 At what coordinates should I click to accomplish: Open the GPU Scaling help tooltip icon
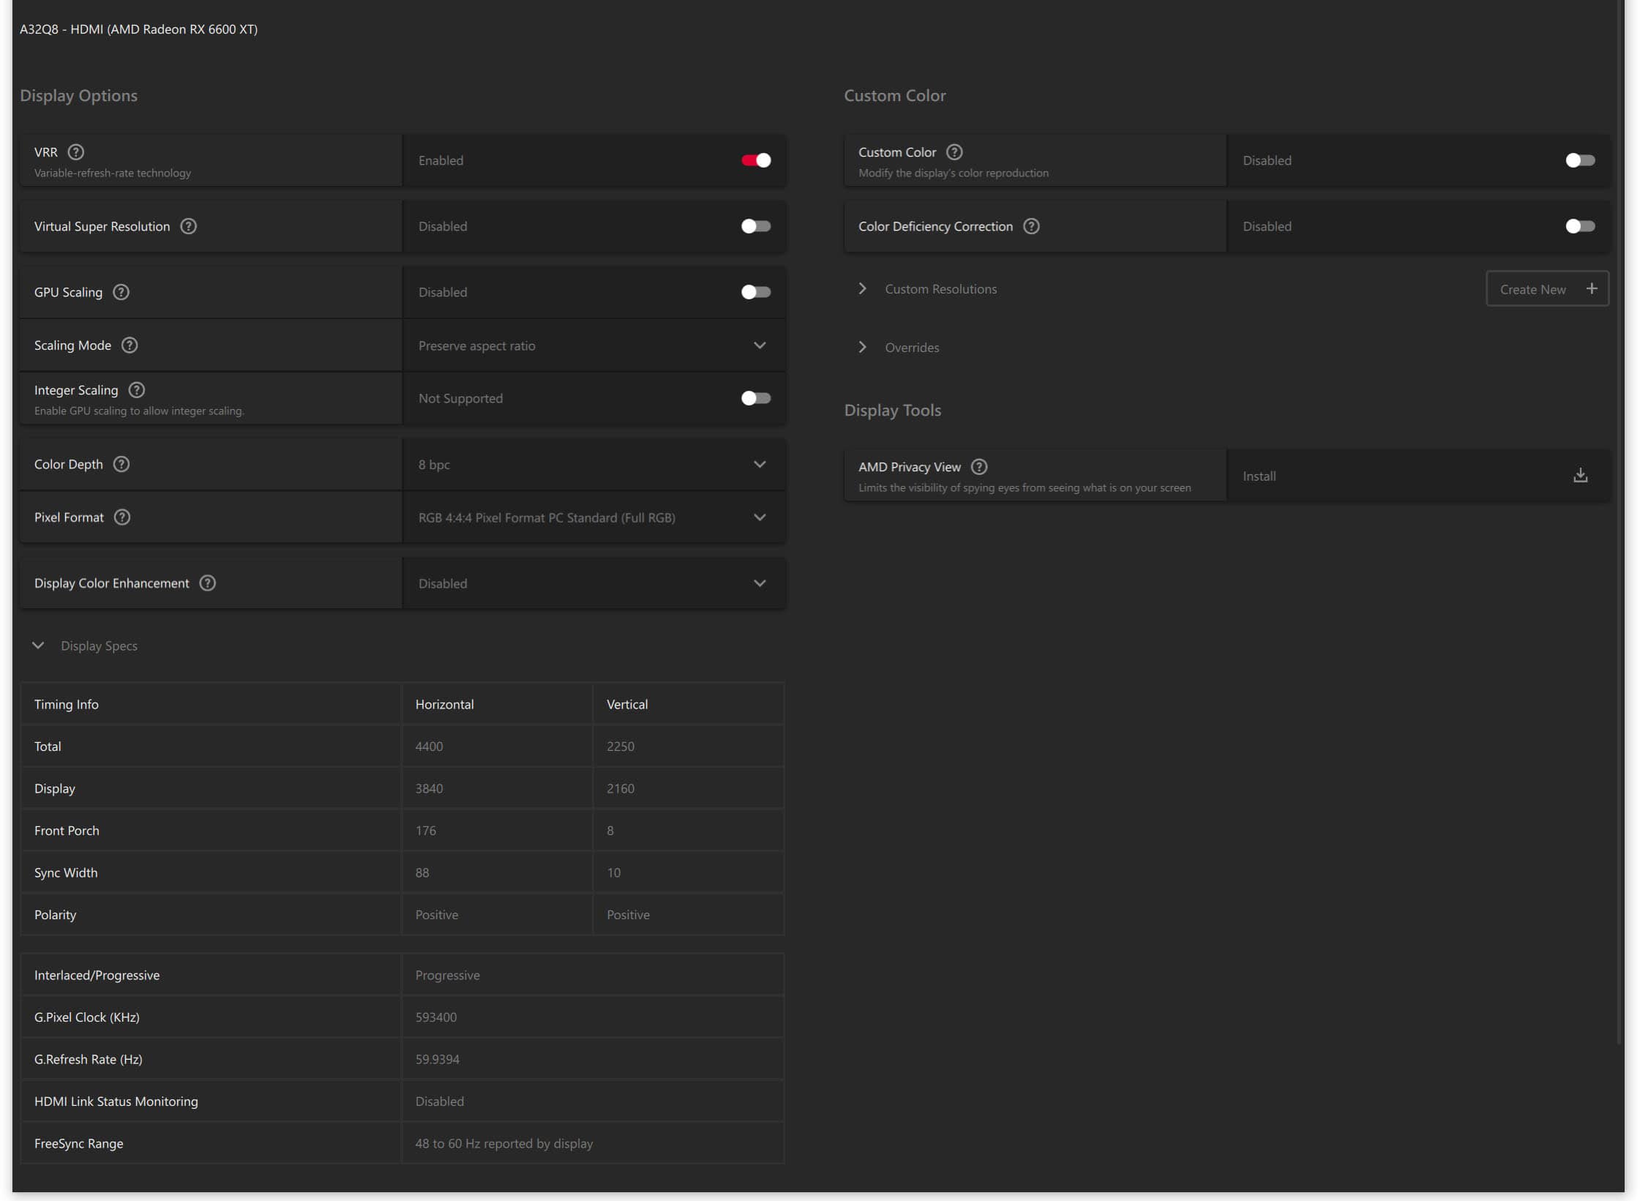point(121,292)
